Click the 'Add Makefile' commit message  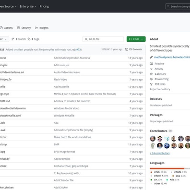(61, 87)
